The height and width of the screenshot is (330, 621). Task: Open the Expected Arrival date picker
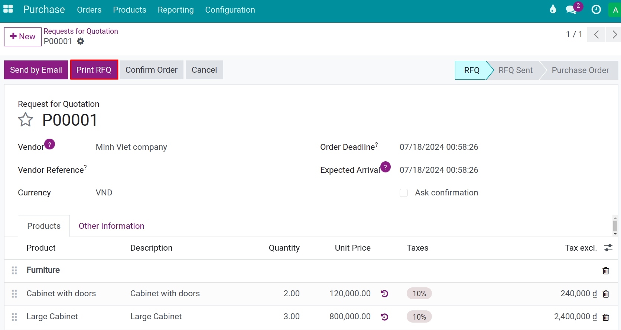439,170
